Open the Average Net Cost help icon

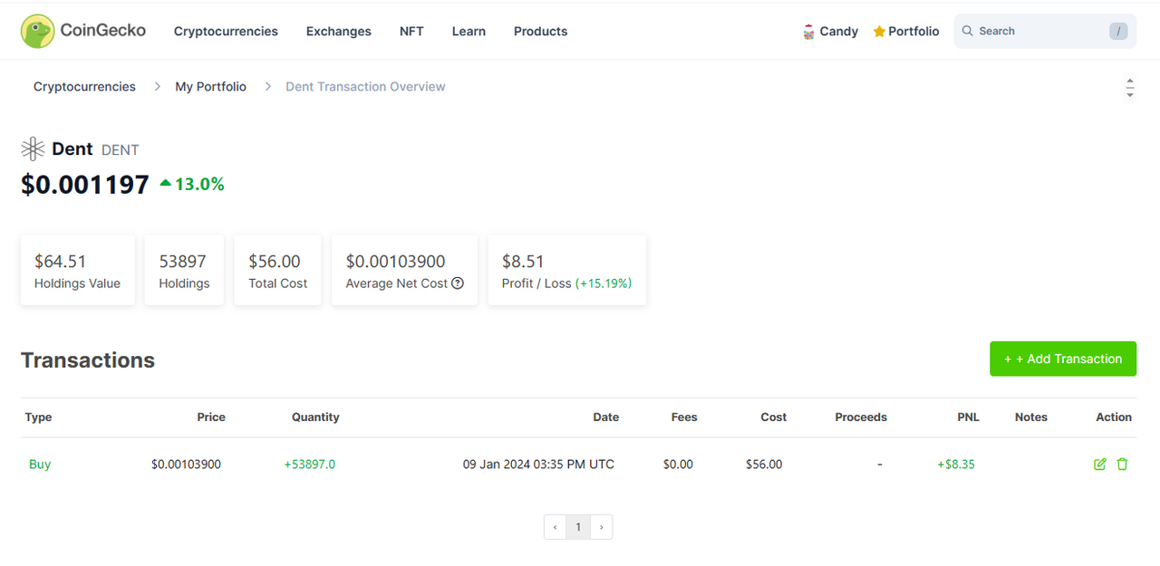tap(458, 283)
